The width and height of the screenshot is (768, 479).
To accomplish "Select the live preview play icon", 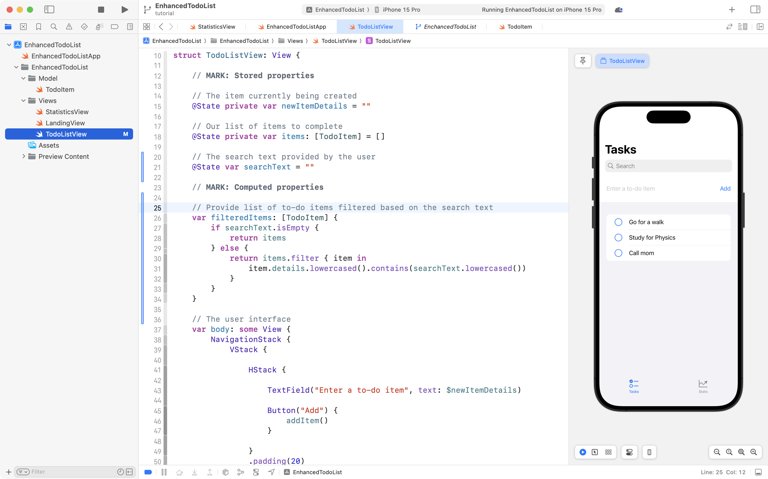I will point(583,452).
